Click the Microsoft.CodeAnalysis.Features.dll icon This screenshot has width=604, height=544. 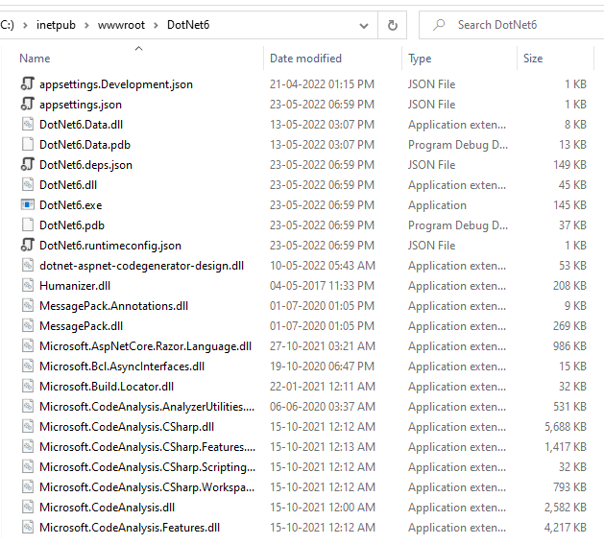(x=27, y=527)
